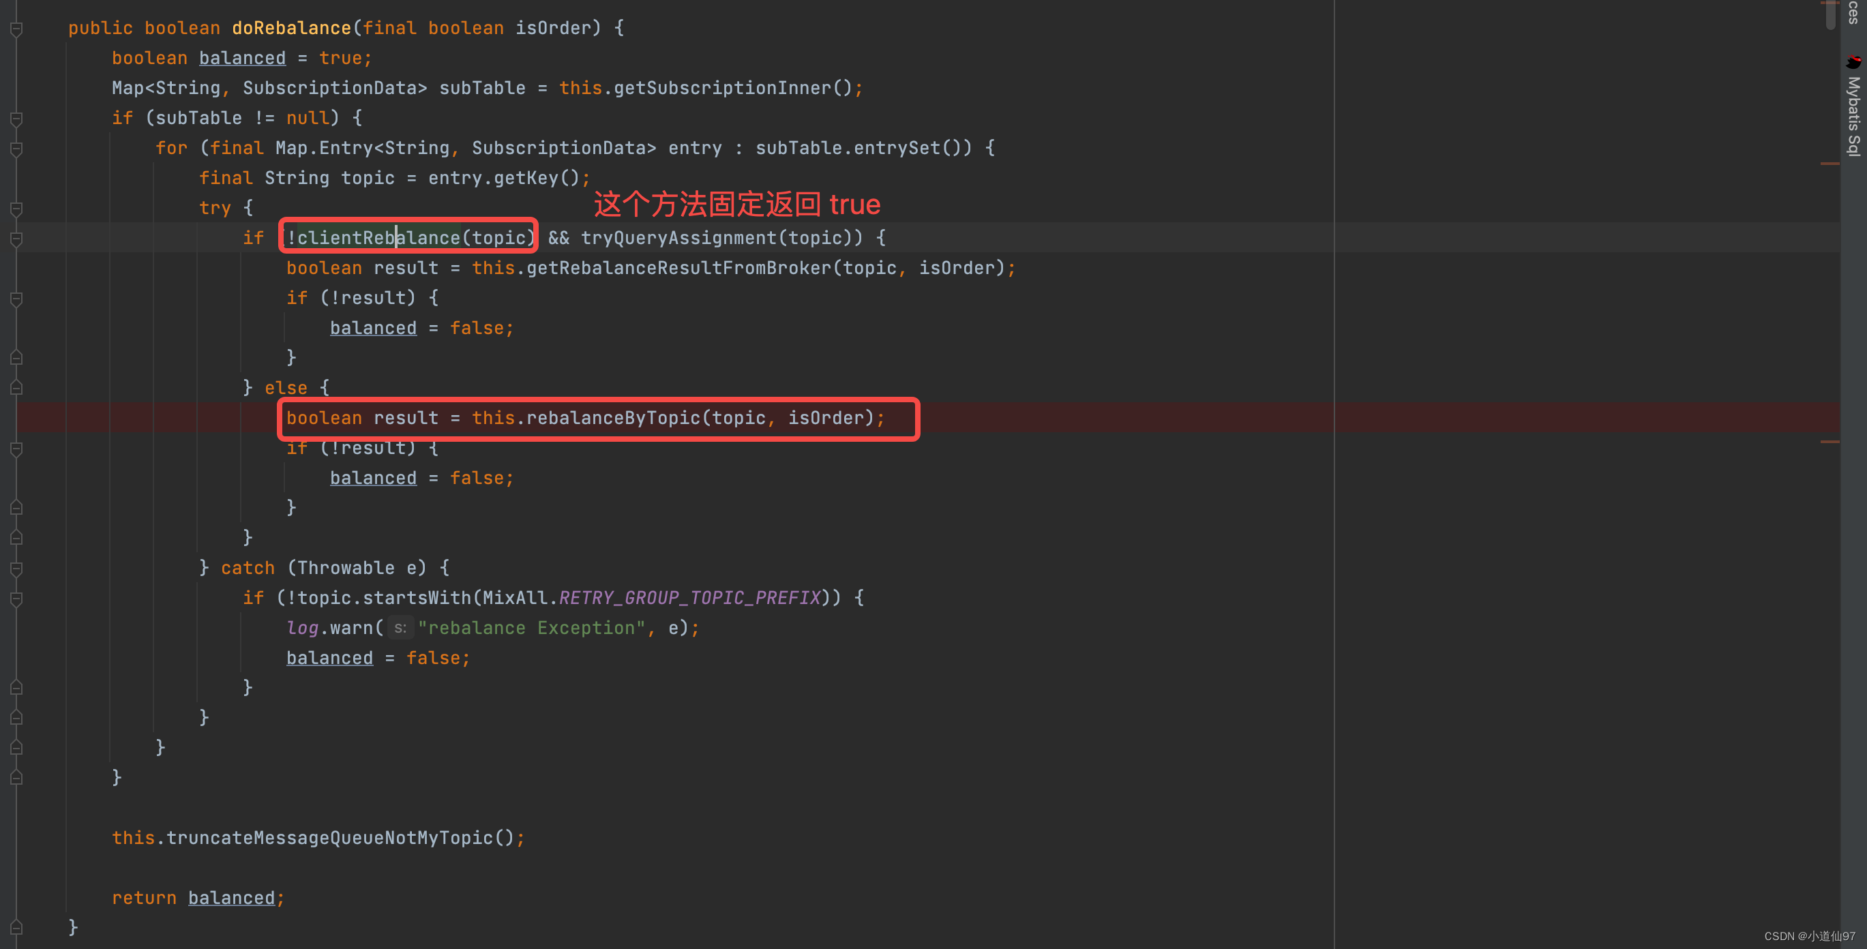
Task: Collapse the doRebalance method fold marker
Action: coord(16,29)
